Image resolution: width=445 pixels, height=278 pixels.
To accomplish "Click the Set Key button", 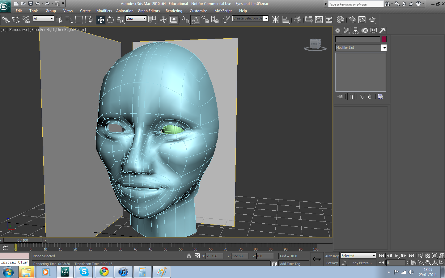I will (x=331, y=263).
